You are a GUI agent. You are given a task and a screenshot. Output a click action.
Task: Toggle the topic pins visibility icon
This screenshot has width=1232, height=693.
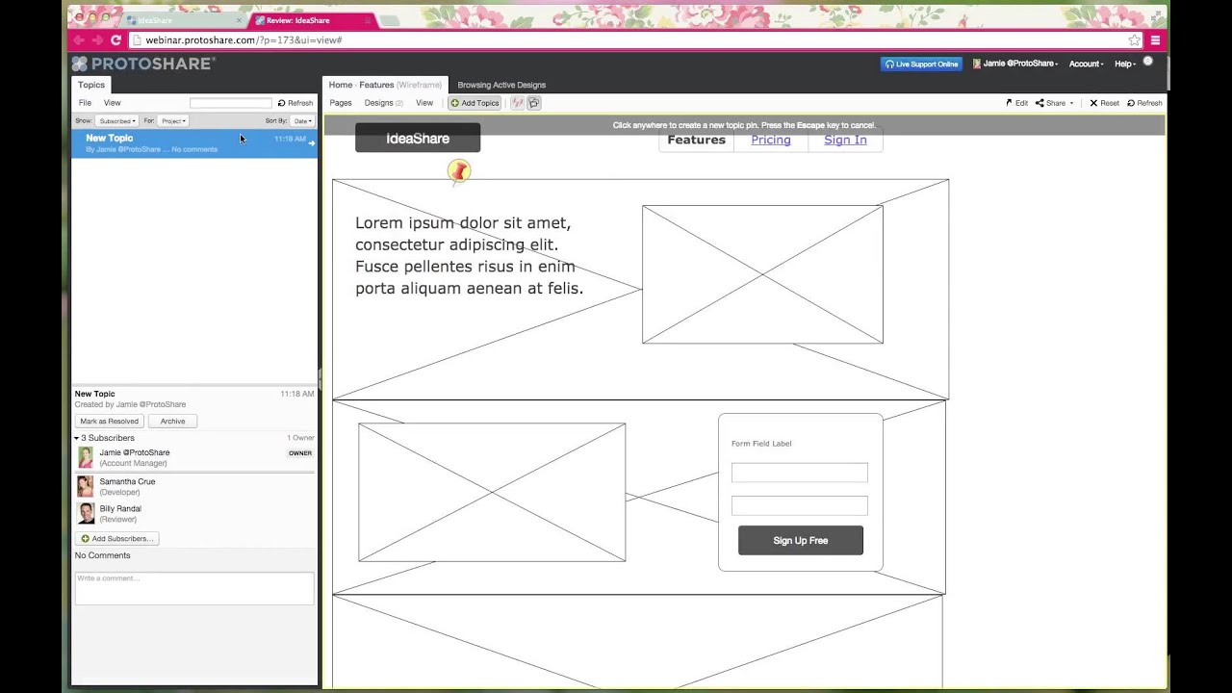click(x=517, y=103)
